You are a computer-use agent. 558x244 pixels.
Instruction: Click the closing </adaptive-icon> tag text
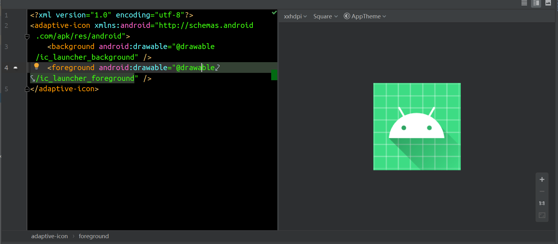(x=64, y=89)
